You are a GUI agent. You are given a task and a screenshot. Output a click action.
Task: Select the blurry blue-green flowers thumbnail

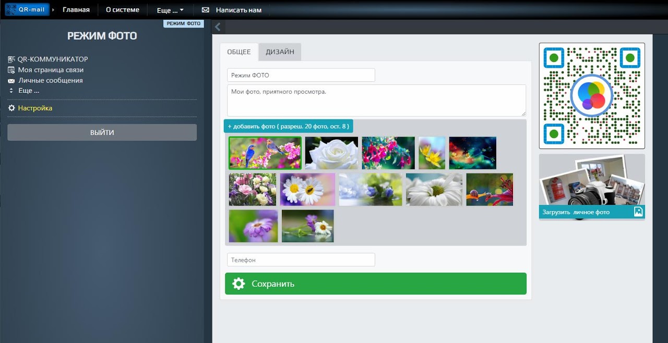pos(371,190)
